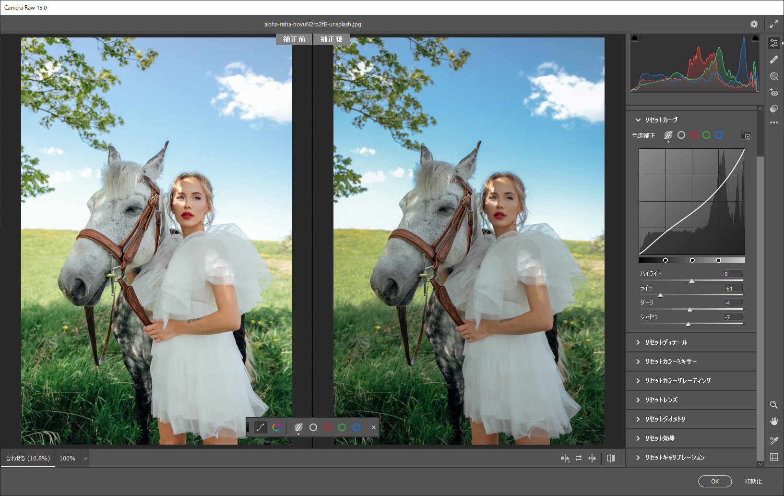
Task: Adjust the ライト slider handle
Action: click(660, 295)
